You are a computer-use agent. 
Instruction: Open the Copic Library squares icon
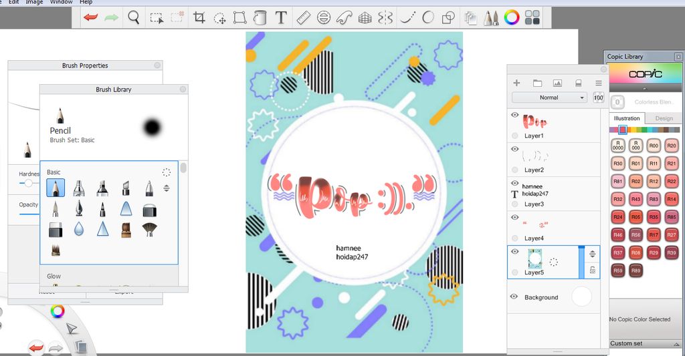532,18
